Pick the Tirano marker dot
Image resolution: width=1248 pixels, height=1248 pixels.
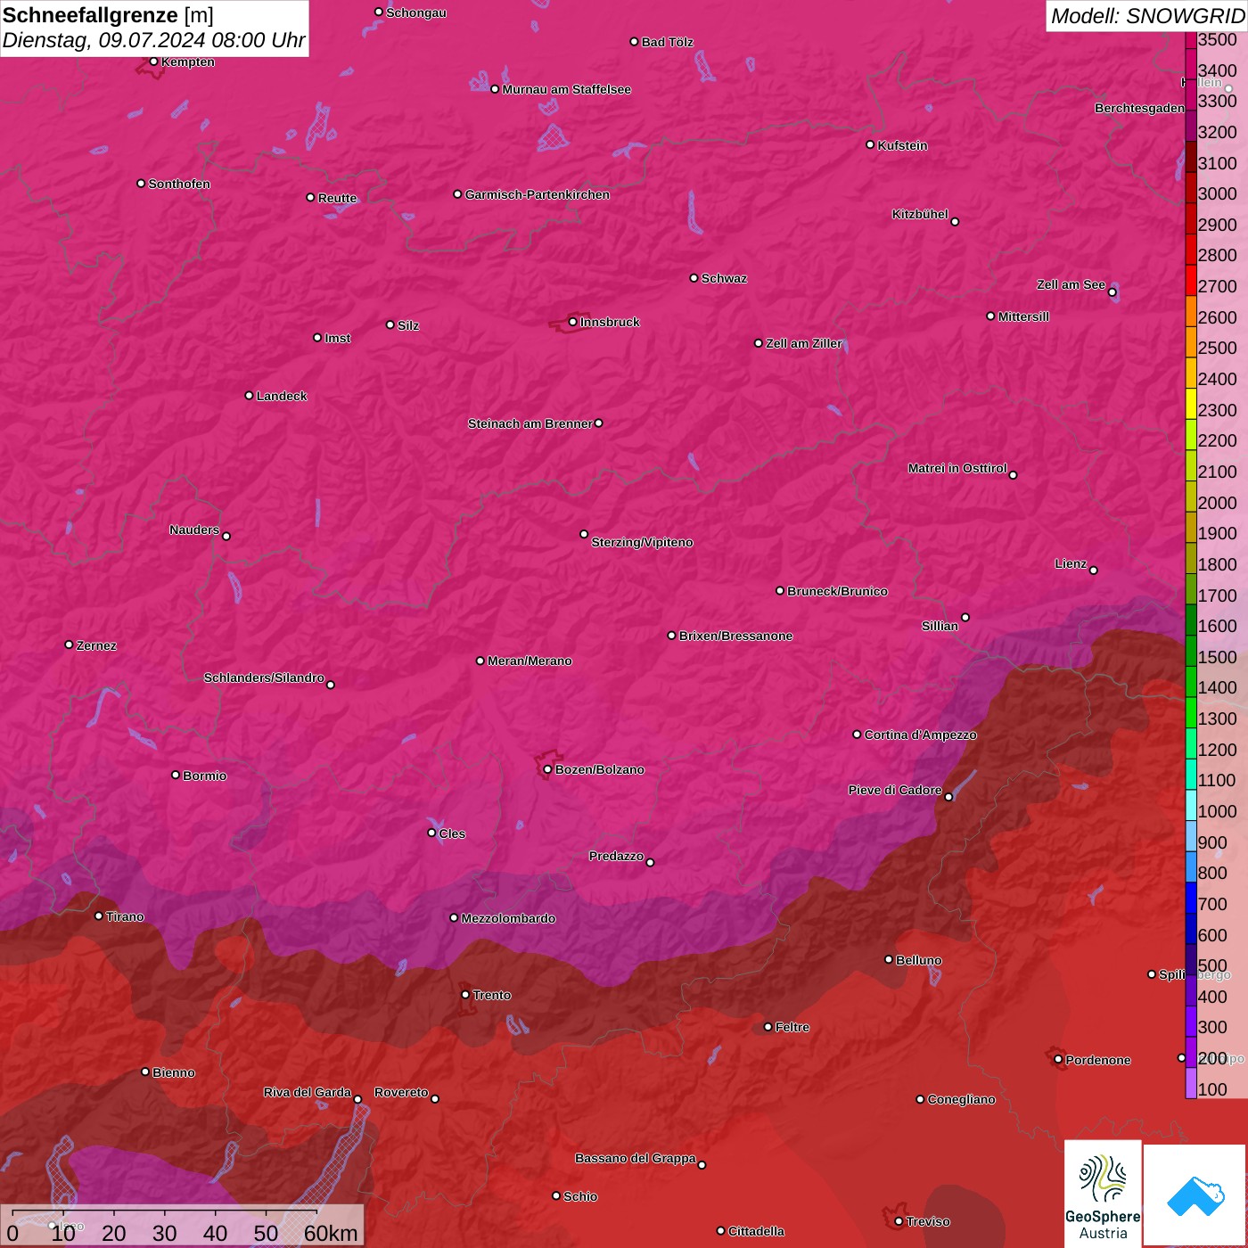click(x=99, y=915)
